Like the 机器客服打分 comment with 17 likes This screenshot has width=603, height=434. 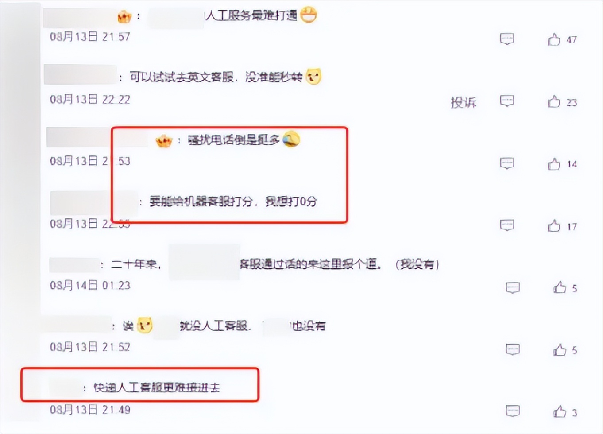pyautogui.click(x=554, y=226)
